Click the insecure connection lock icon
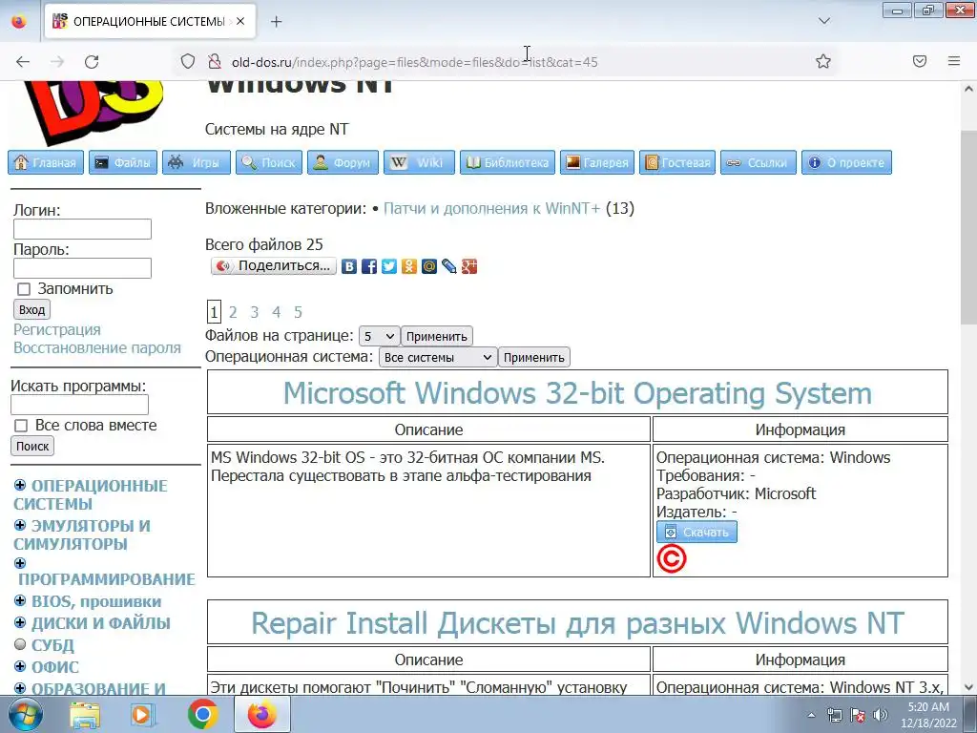 [215, 61]
